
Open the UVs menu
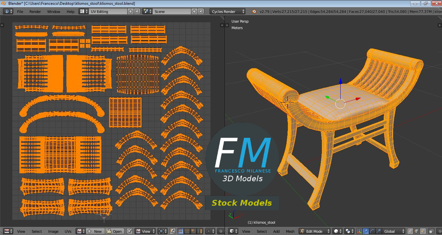tap(68, 231)
